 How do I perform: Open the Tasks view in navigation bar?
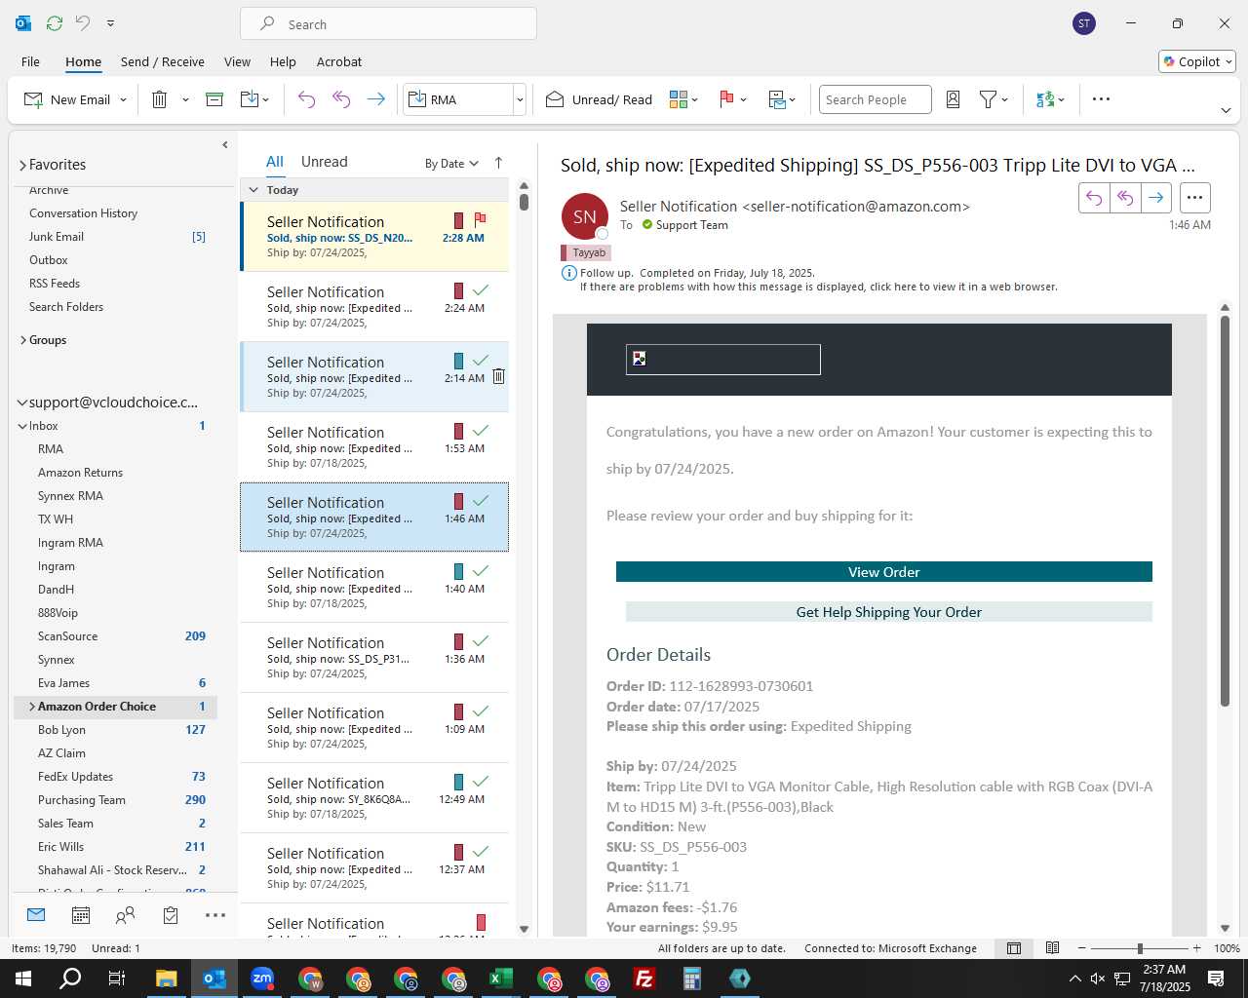point(171,915)
